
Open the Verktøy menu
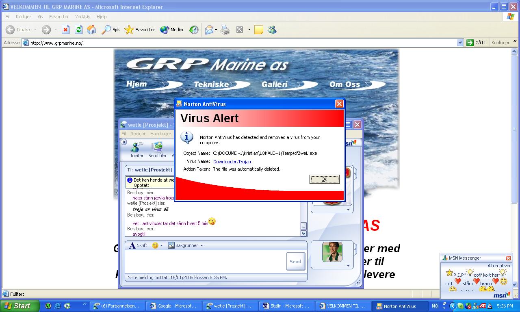tap(82, 17)
